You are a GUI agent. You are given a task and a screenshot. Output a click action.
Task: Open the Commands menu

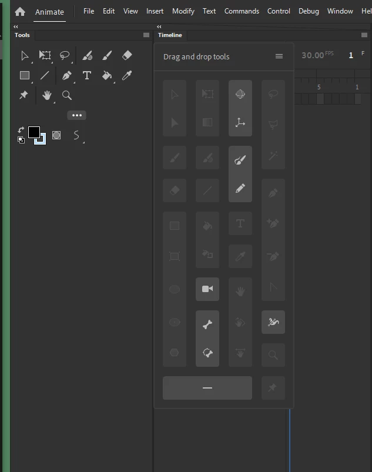pos(242,11)
